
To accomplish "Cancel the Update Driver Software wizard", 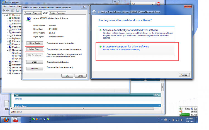I will [x=184, y=75].
